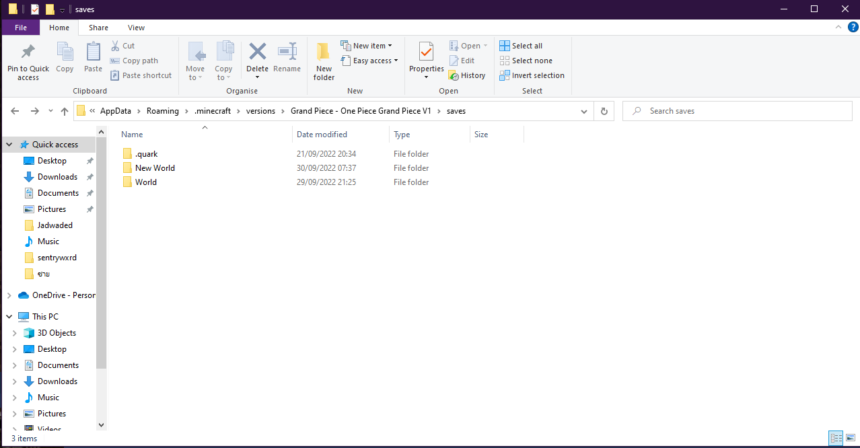
Task: Expand 3D Objects under This PC
Action: click(15, 333)
